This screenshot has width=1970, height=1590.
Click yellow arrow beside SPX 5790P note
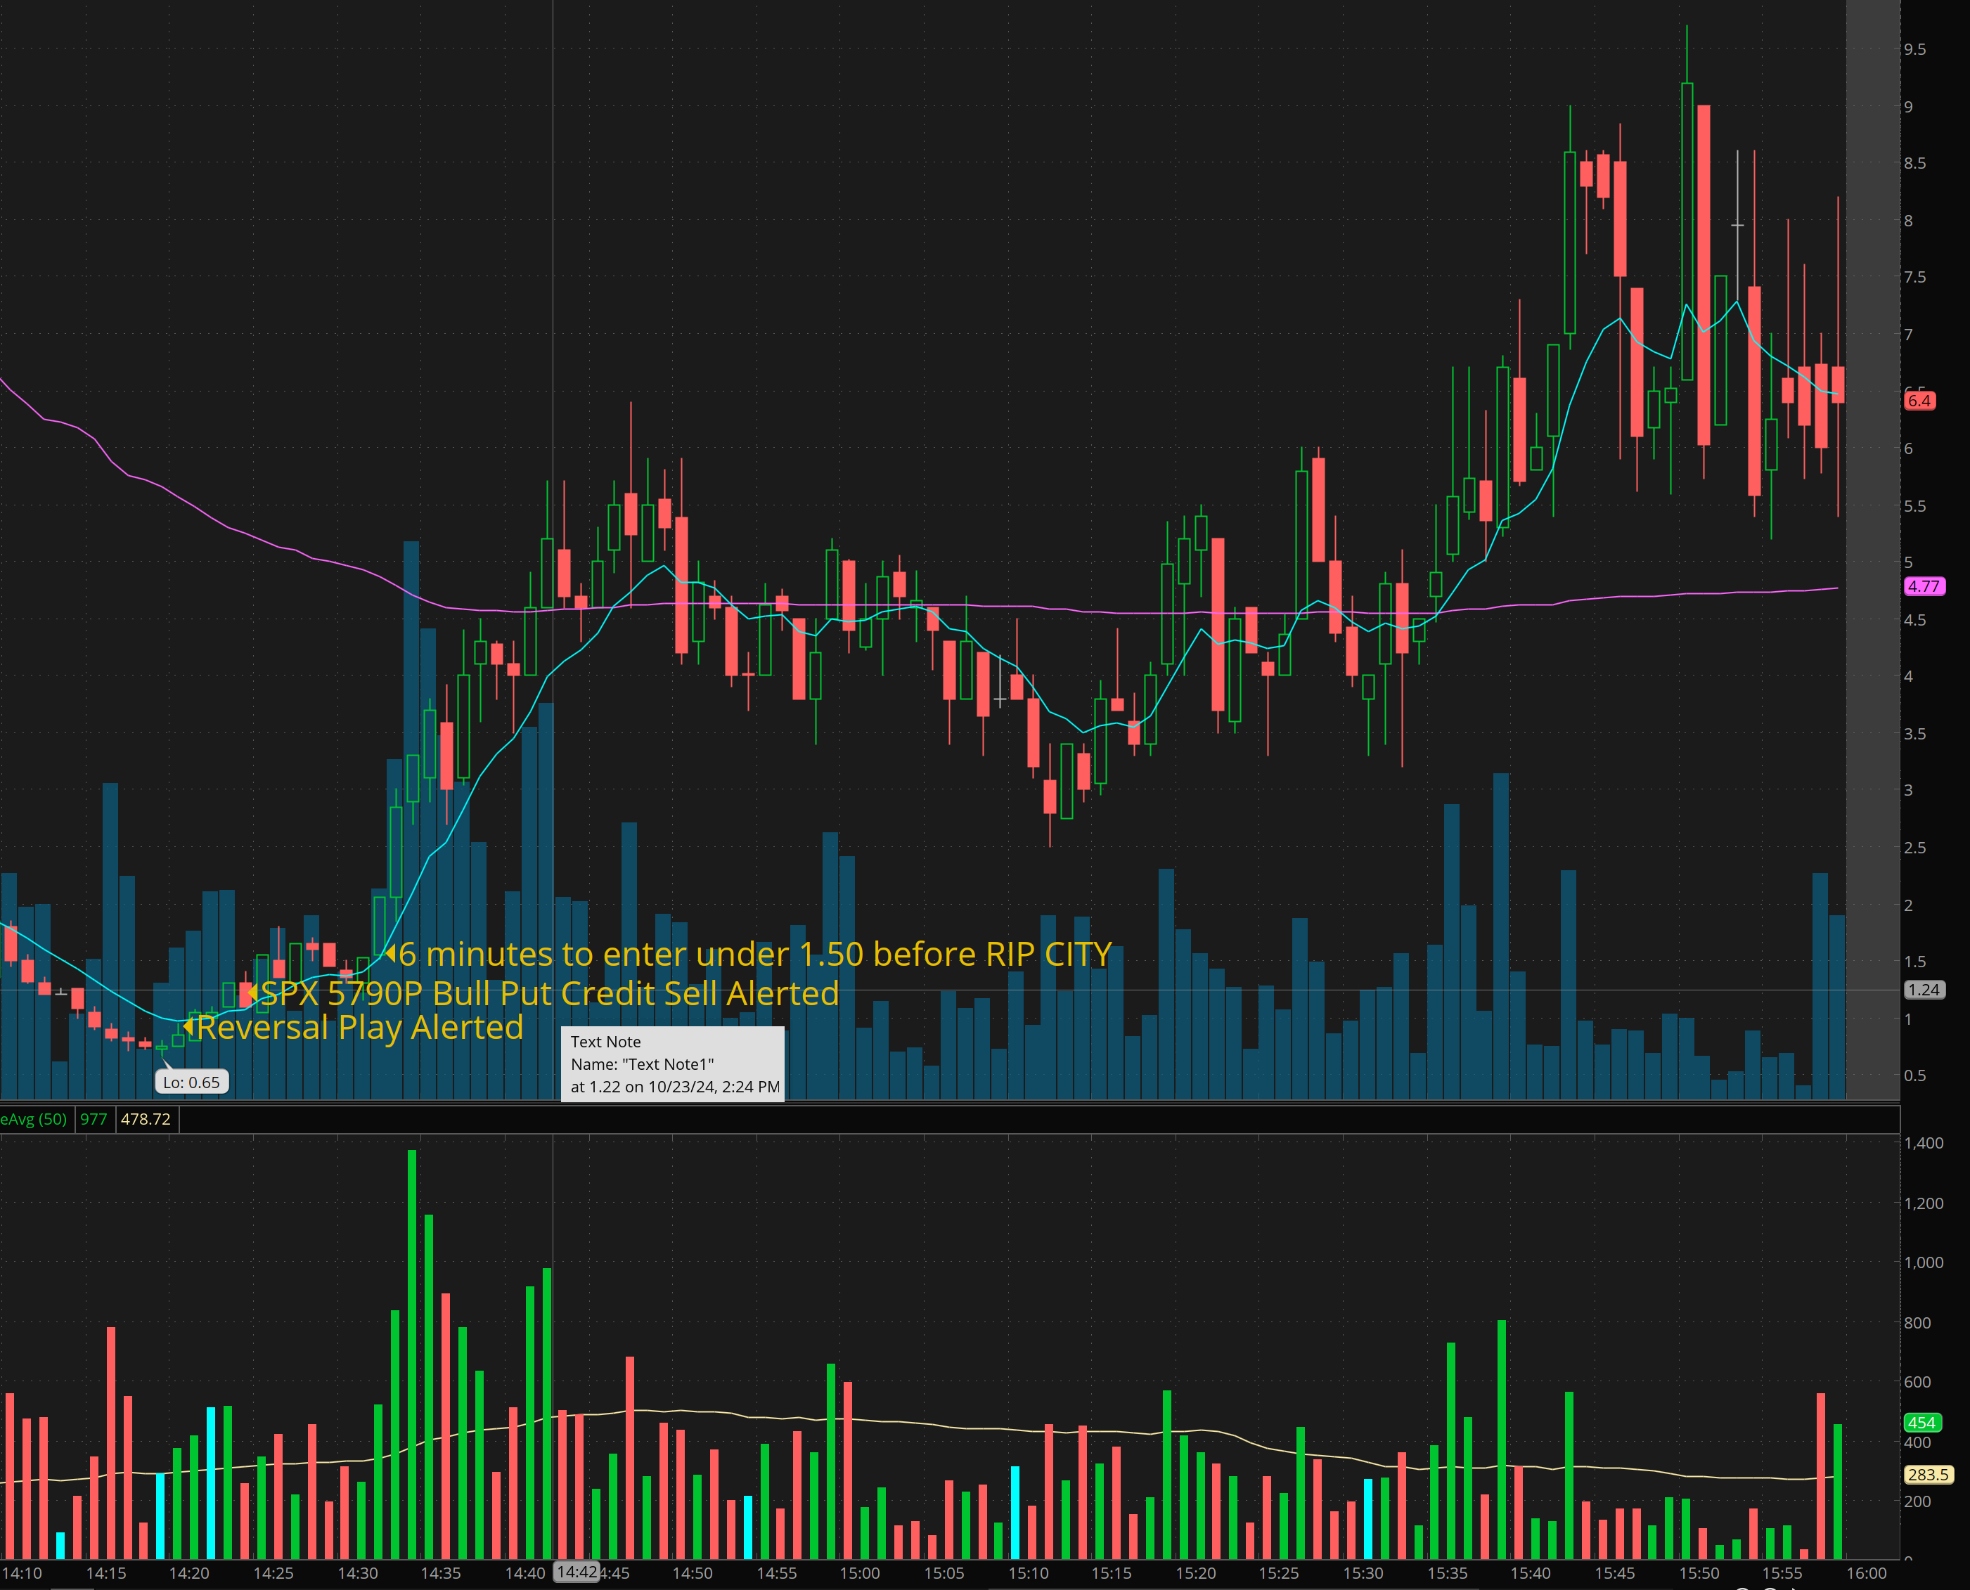pyautogui.click(x=253, y=994)
